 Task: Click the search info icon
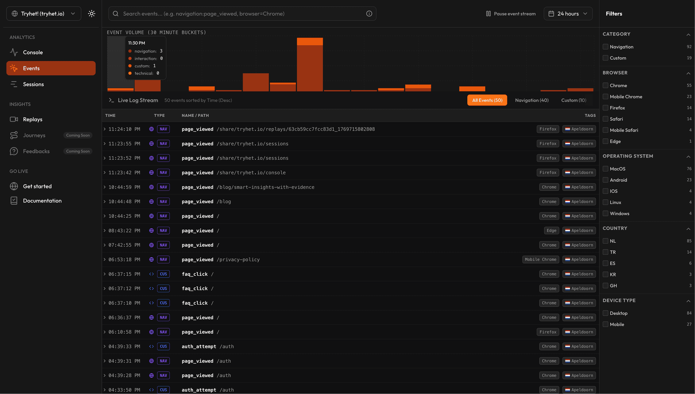[x=369, y=13]
